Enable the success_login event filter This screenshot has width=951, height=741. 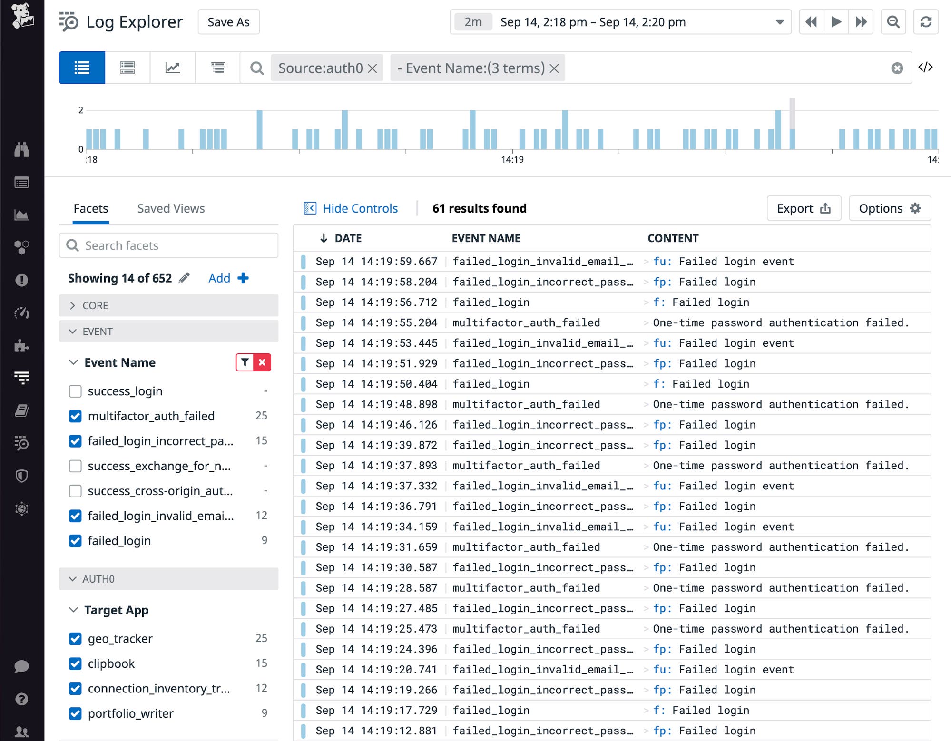pos(75,391)
